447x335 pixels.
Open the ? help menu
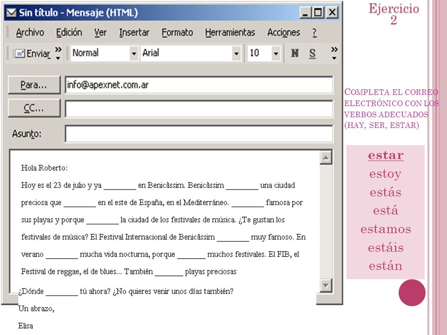[314, 33]
